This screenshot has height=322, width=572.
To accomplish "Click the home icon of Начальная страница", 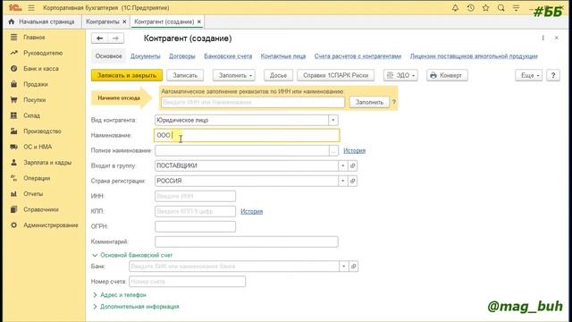I will click(12, 21).
